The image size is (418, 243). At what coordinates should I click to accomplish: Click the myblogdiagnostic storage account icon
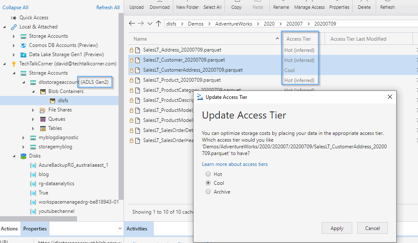tap(33, 138)
